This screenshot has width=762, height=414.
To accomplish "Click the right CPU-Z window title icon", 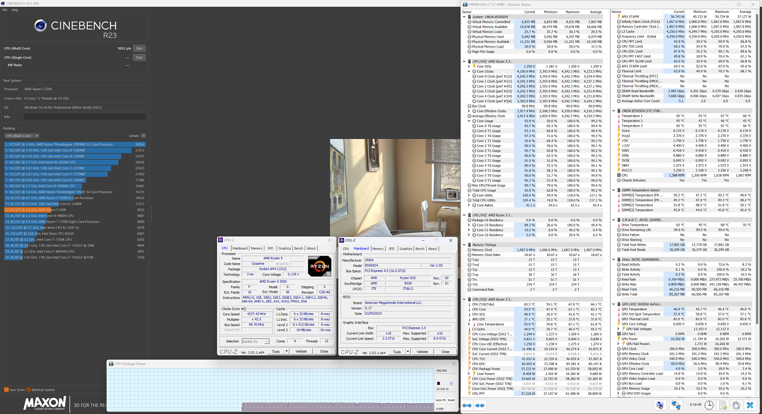I will 342,240.
